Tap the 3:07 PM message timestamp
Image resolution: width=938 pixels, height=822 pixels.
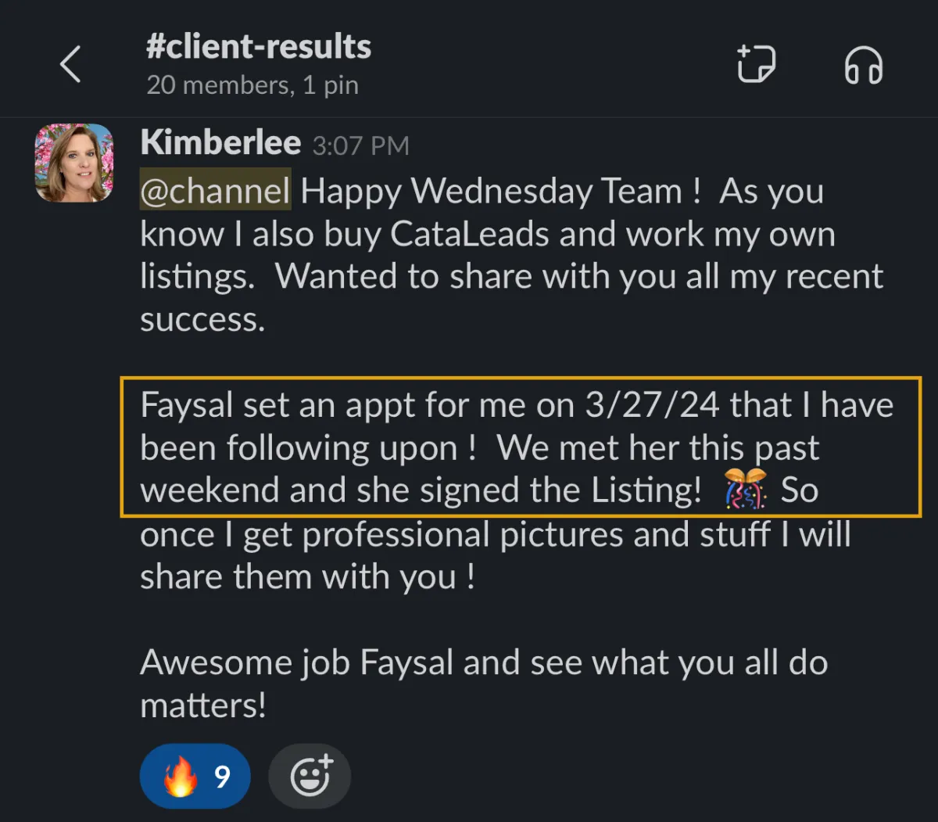click(x=360, y=146)
